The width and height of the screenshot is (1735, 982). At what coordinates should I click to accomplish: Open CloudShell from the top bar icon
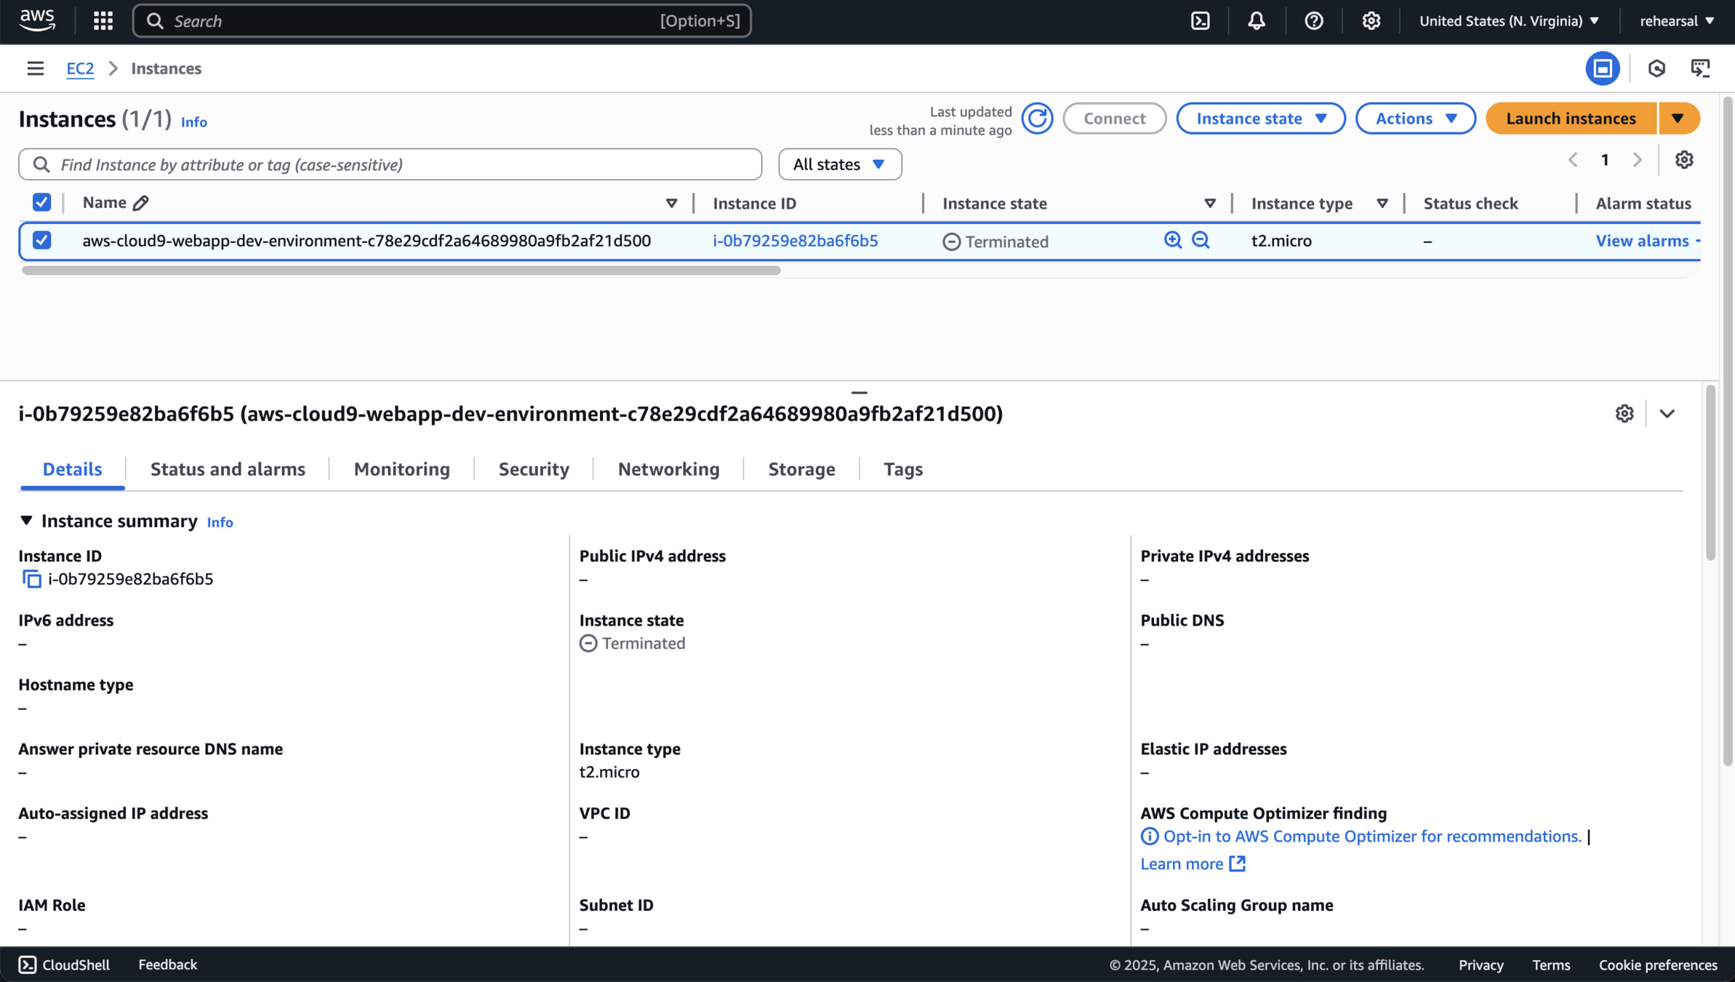(x=1201, y=20)
